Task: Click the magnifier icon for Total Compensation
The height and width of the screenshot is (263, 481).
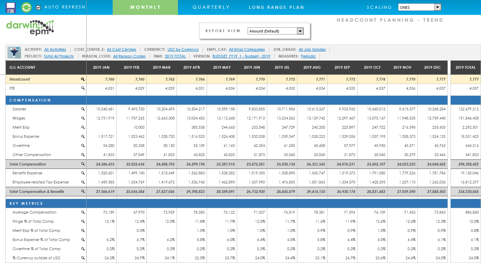Action: 83,164
